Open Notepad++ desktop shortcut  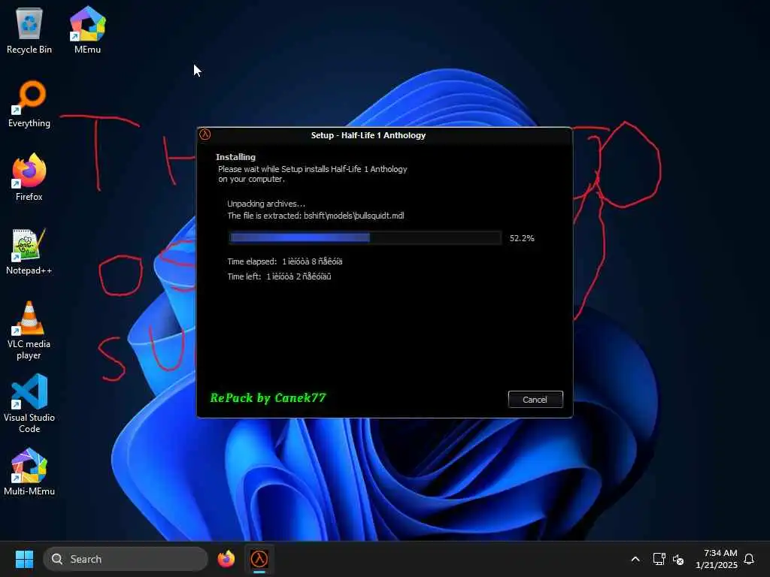pos(29,251)
